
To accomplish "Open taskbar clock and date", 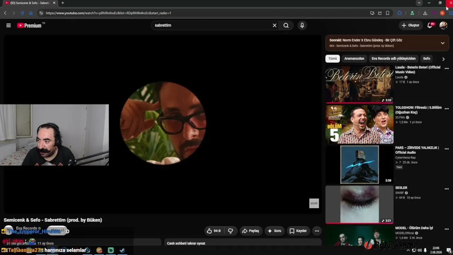I will (x=436, y=250).
